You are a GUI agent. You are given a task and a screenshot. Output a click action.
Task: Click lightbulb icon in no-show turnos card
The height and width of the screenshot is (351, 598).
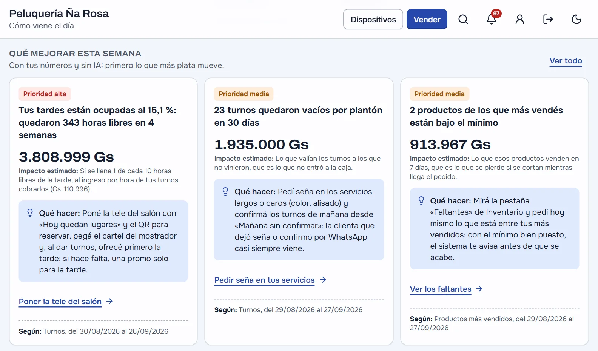tap(225, 192)
